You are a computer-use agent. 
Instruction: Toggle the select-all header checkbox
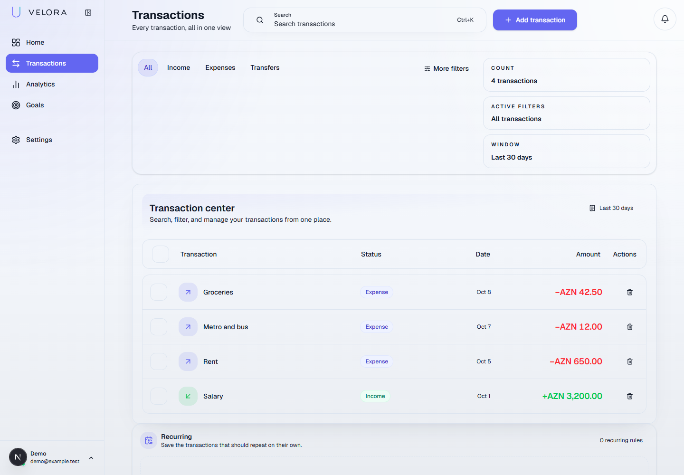tap(161, 254)
